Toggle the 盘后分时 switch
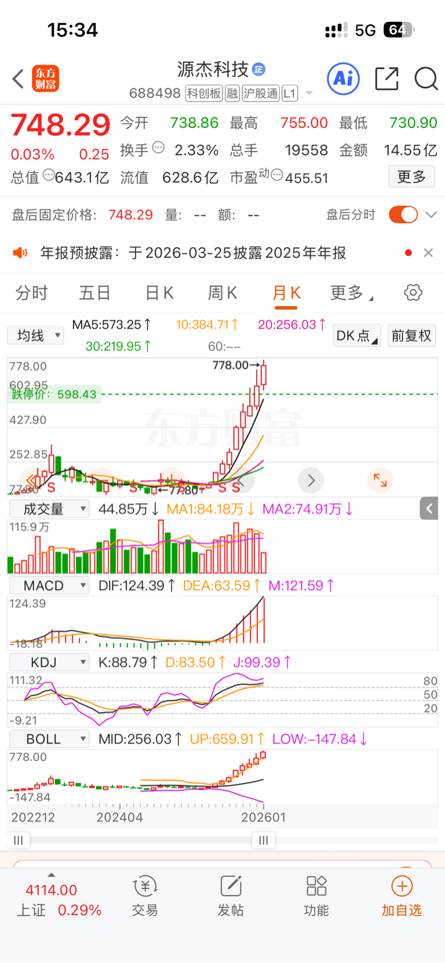Screen dimensions: 445x963 point(403,215)
